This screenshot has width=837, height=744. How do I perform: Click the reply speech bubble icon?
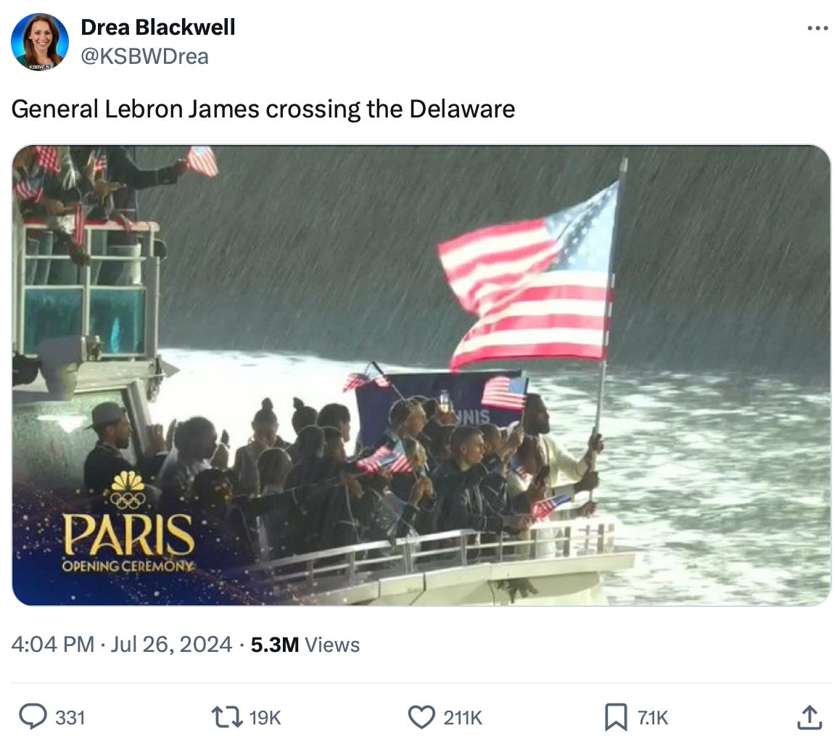point(33,716)
